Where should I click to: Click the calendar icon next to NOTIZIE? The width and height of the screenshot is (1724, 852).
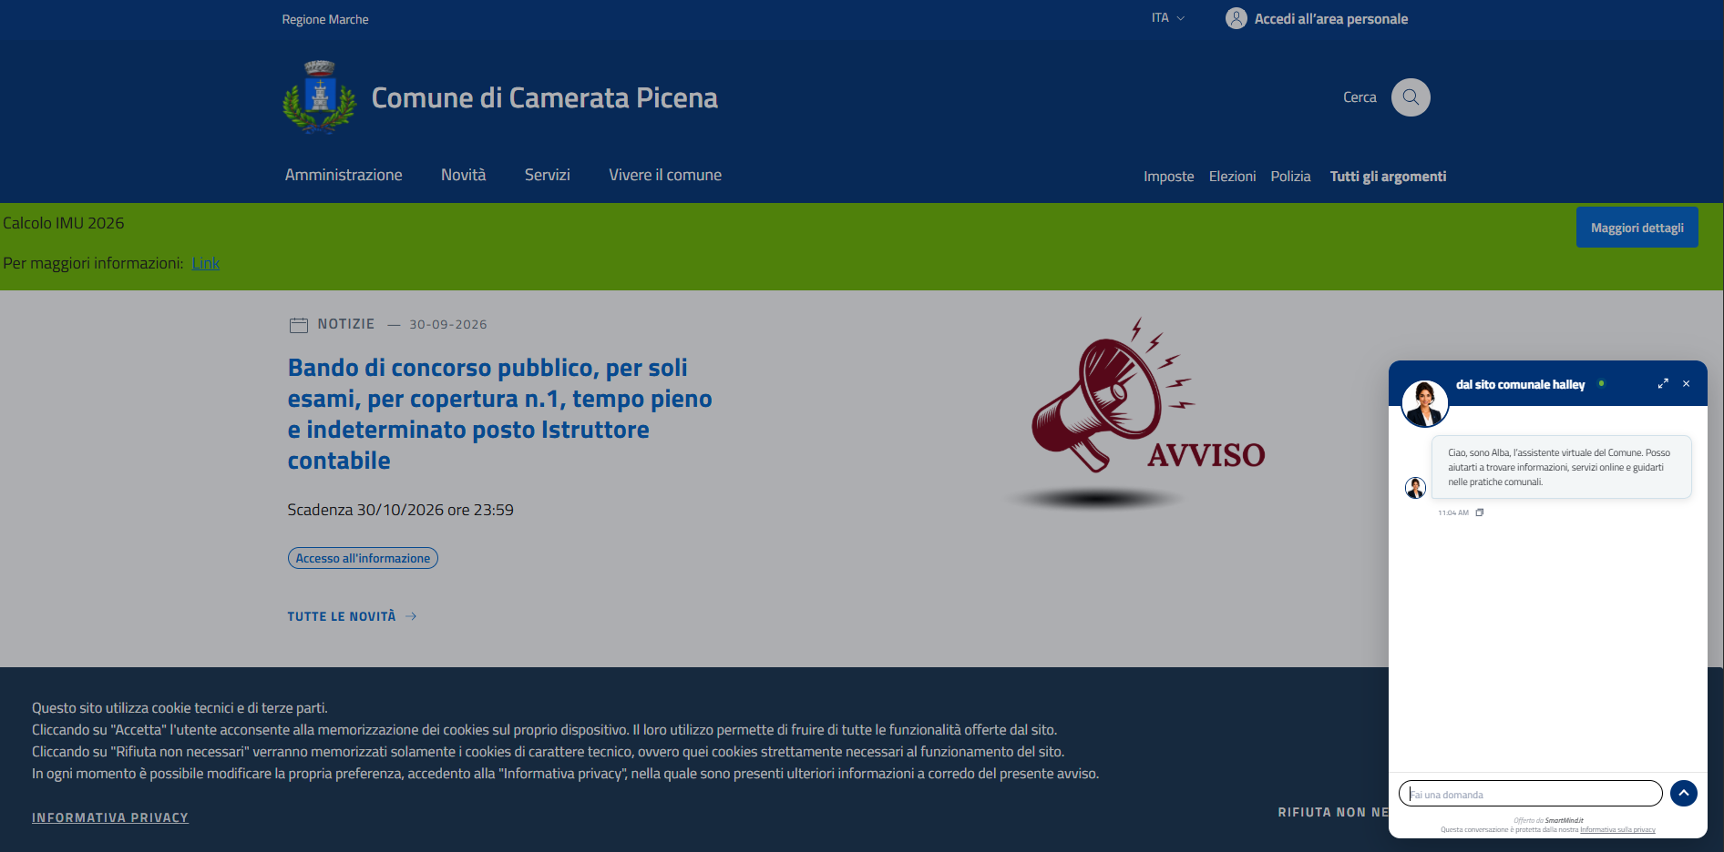[299, 325]
